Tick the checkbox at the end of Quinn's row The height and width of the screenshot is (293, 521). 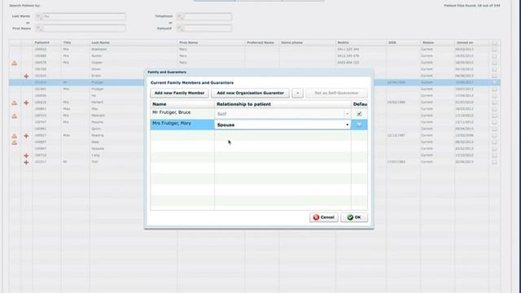pyautogui.click(x=494, y=129)
